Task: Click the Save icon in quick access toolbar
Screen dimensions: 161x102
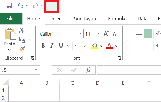Action: coord(9,6)
